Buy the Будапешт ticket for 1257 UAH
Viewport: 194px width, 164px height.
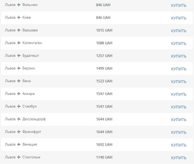point(179,56)
